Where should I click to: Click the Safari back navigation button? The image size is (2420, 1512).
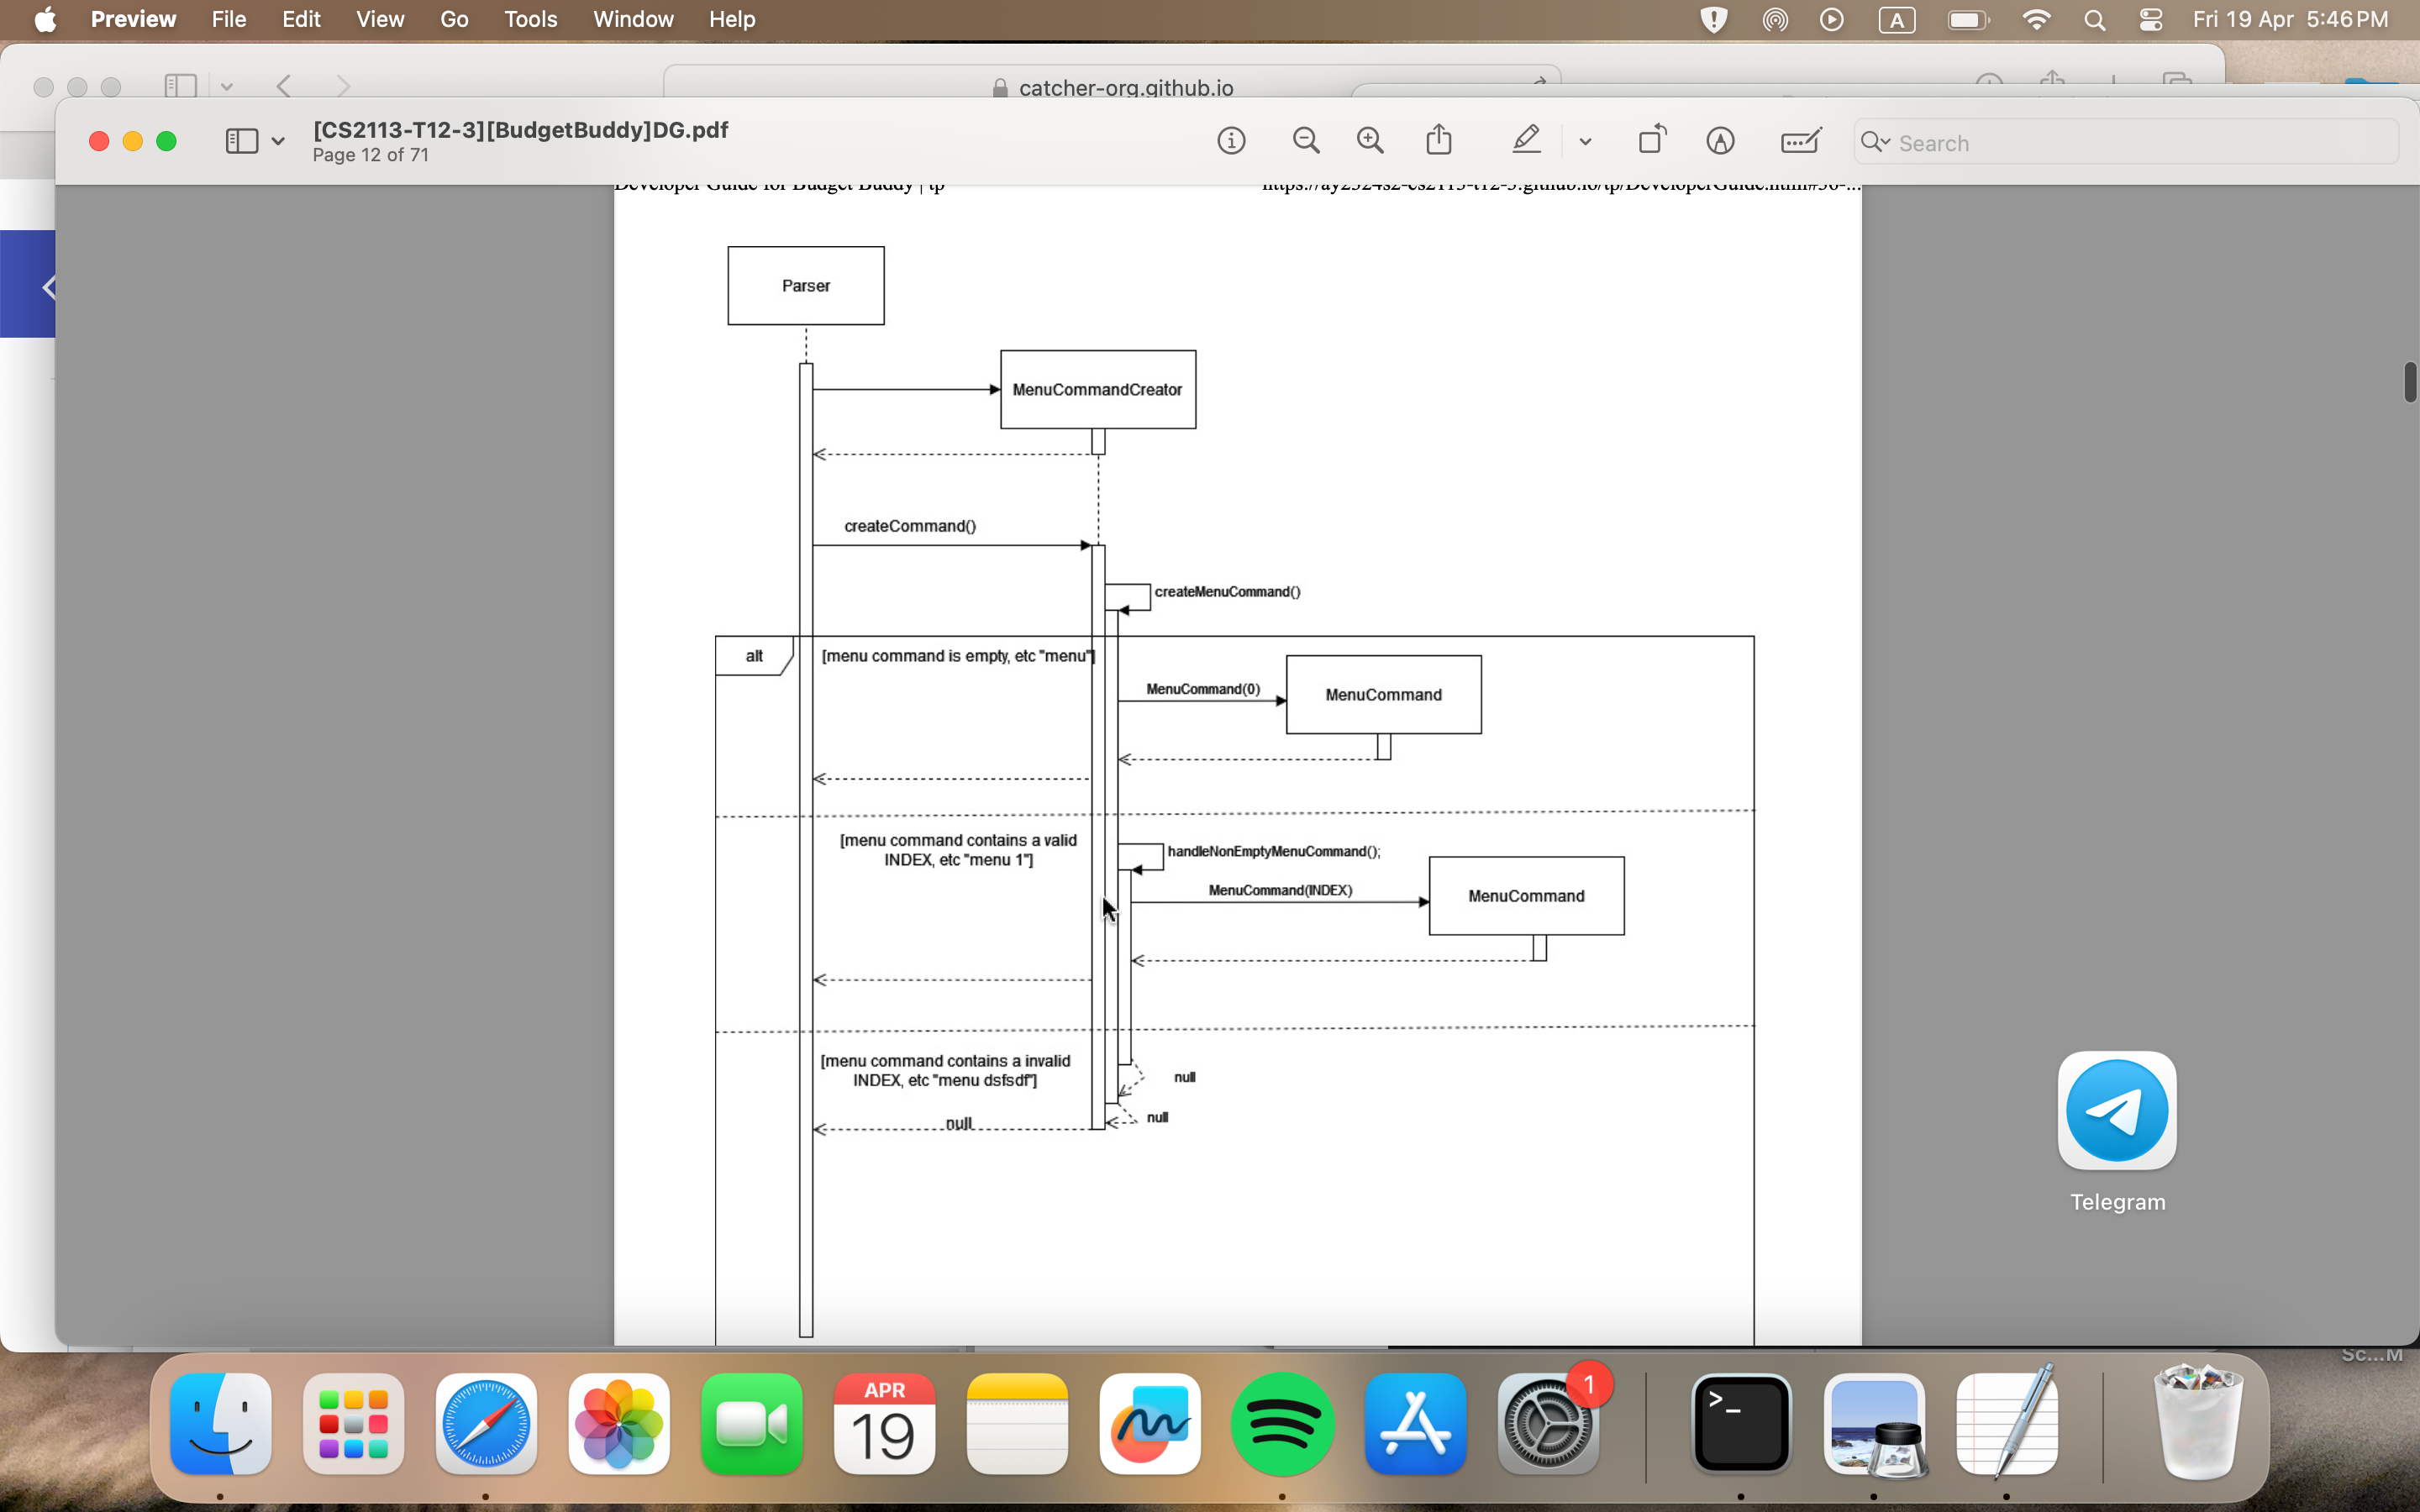(x=284, y=86)
